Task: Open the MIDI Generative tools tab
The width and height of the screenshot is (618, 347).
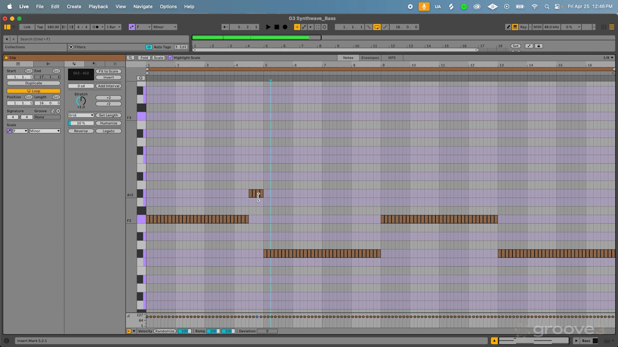Action: [115, 64]
